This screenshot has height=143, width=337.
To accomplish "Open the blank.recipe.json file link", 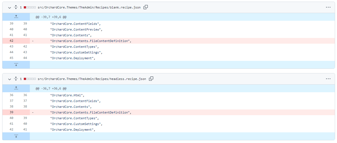I will pos(89,7).
